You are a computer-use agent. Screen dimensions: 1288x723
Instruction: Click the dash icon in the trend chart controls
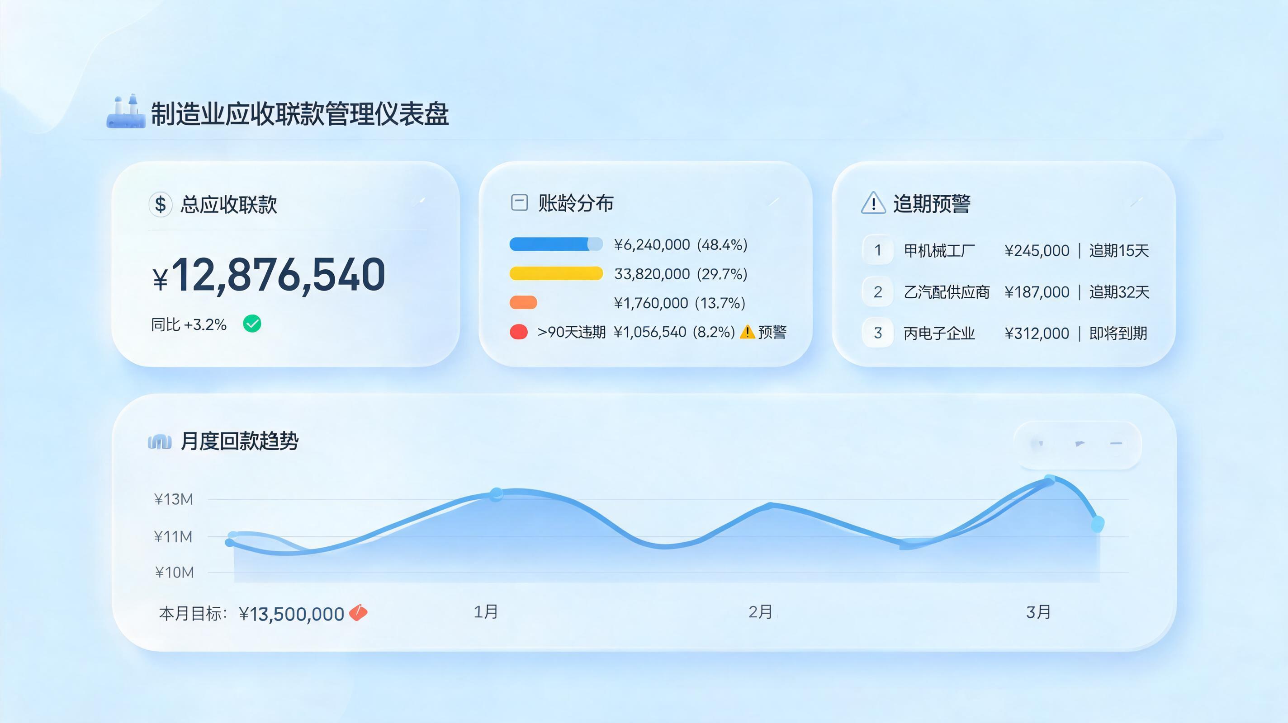click(x=1117, y=443)
